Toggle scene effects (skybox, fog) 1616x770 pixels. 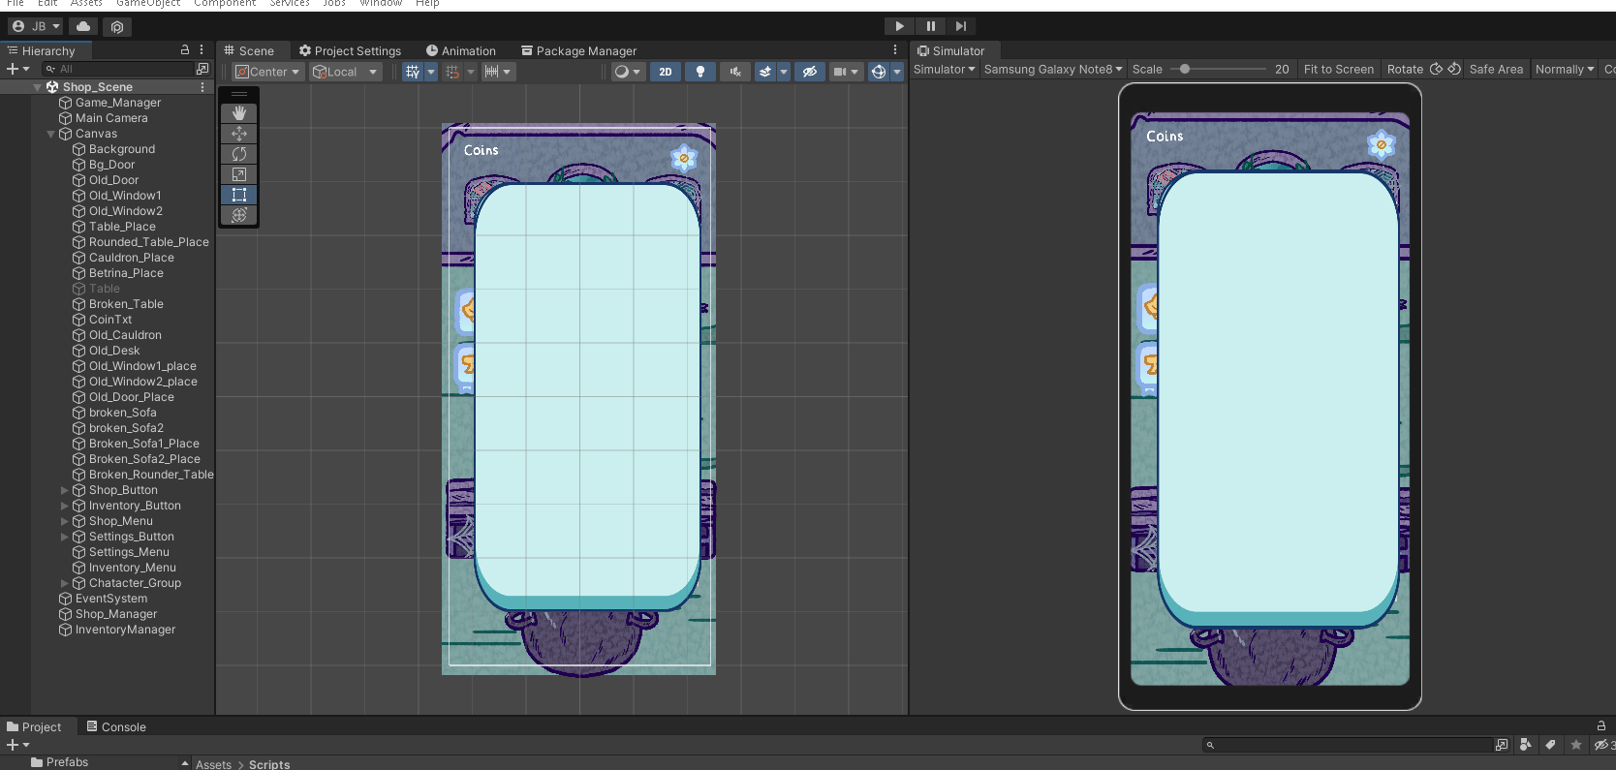coord(765,72)
